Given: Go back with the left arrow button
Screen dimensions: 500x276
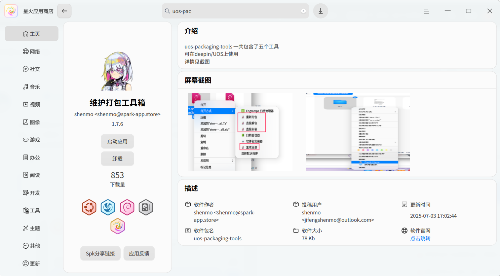Looking at the screenshot, I should tap(64, 11).
